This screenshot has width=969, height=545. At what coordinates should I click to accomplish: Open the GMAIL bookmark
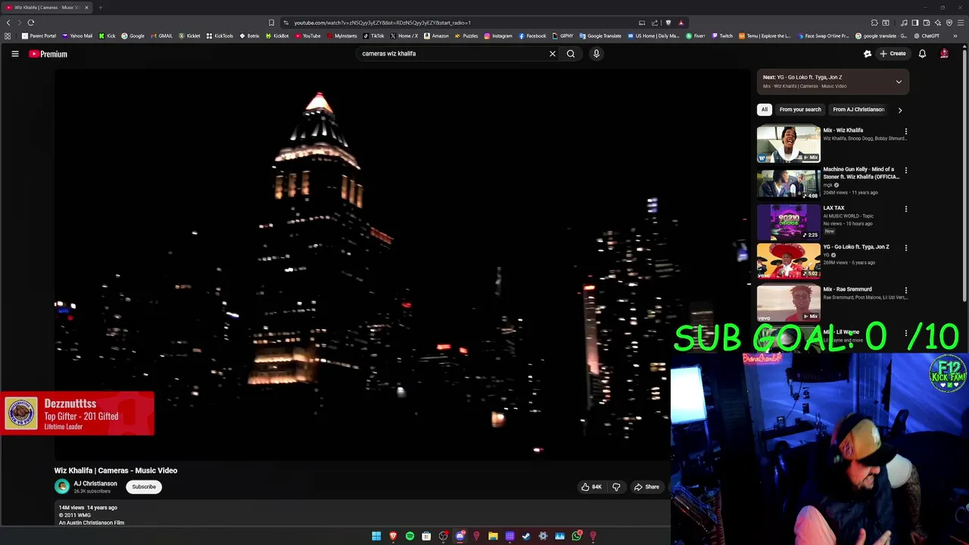click(162, 36)
